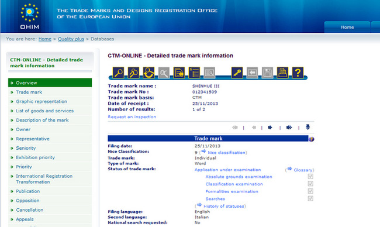380x227 pixels.
Task: Open Graphic representation sidebar section
Action: pos(50,101)
